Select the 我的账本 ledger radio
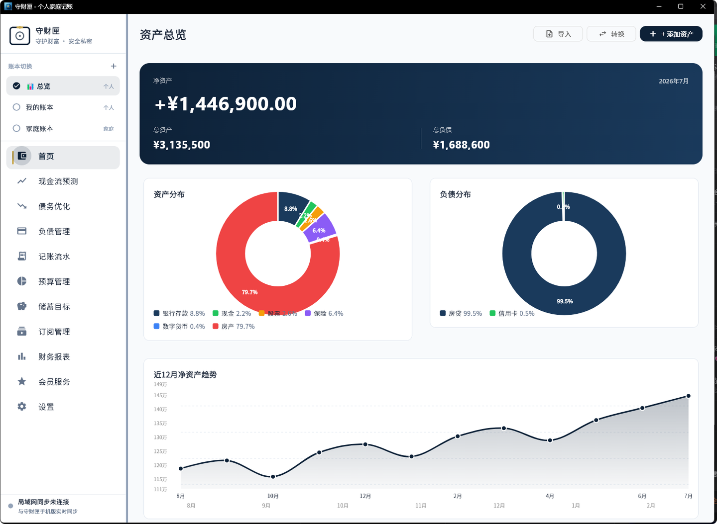 [x=16, y=107]
